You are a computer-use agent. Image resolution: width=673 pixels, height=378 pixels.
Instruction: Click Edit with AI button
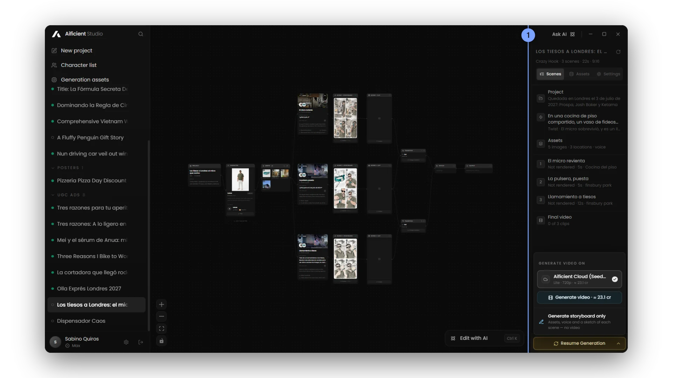tap(484, 338)
